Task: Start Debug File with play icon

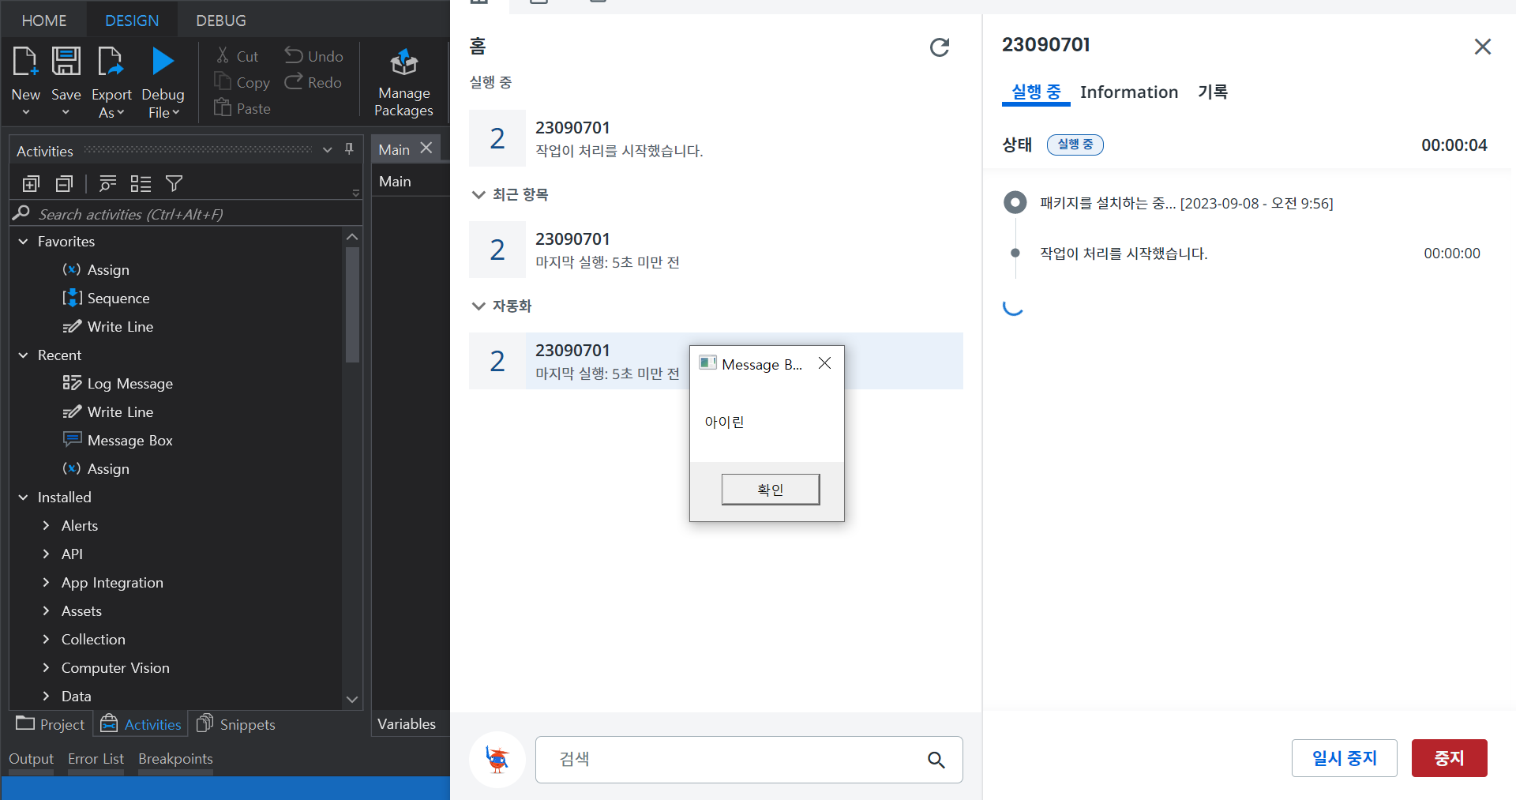Action: click(163, 62)
